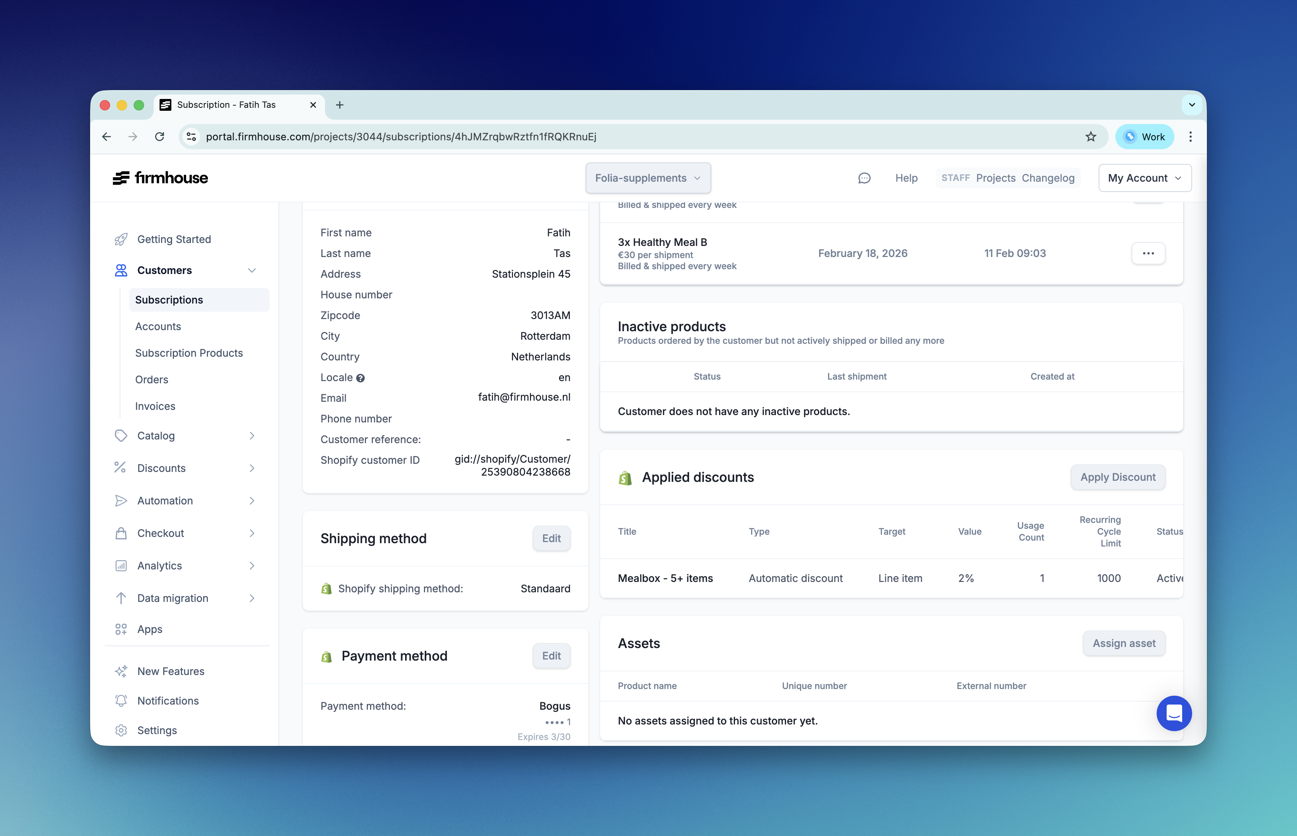The height and width of the screenshot is (836, 1297).
Task: Open the Changelog from top navigation
Action: pos(1048,178)
